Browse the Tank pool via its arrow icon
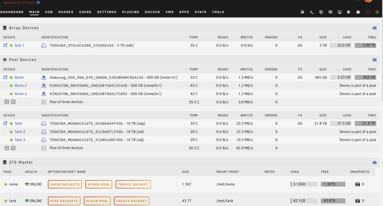Image resolution: width=383 pixels, height=206 pixels. (5, 123)
